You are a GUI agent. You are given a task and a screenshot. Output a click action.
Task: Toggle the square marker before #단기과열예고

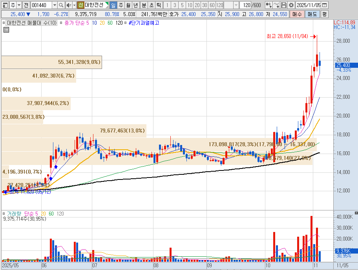tap(126, 23)
